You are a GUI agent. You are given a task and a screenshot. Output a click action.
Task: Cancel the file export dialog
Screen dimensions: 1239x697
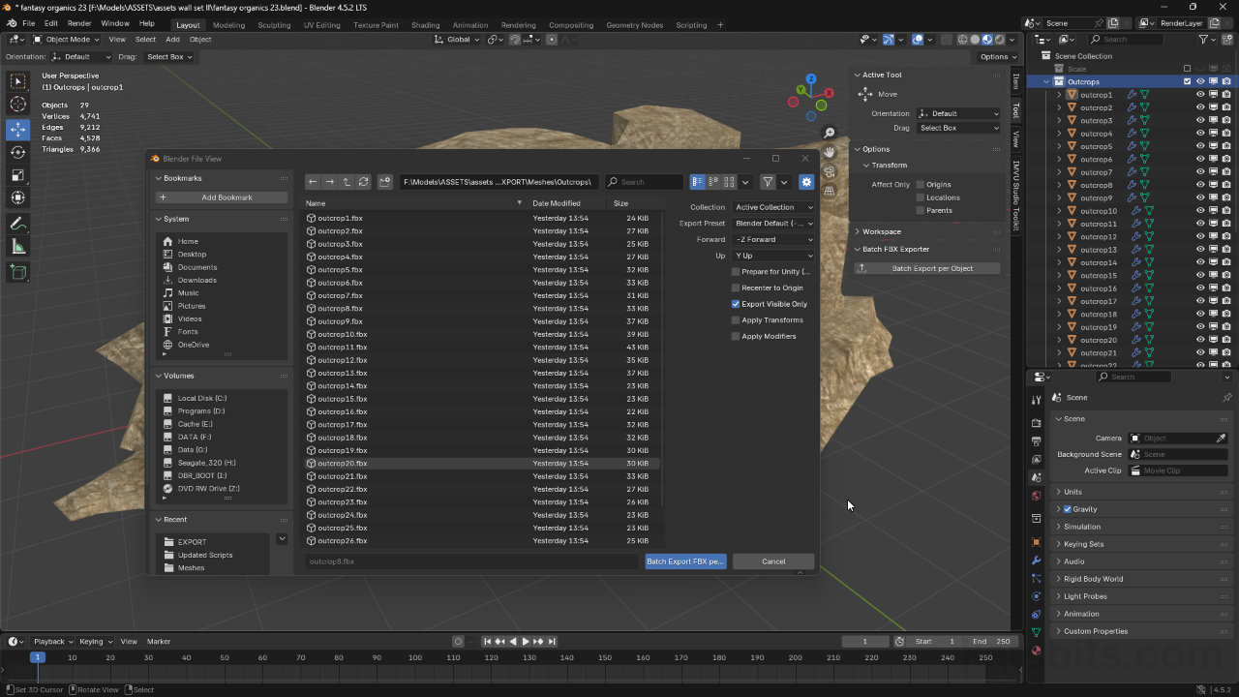point(772,561)
